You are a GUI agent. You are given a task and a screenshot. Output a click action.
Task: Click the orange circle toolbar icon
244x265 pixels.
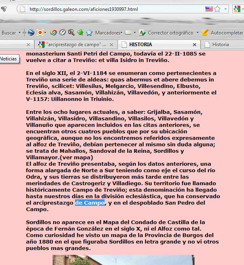tap(40, 32)
